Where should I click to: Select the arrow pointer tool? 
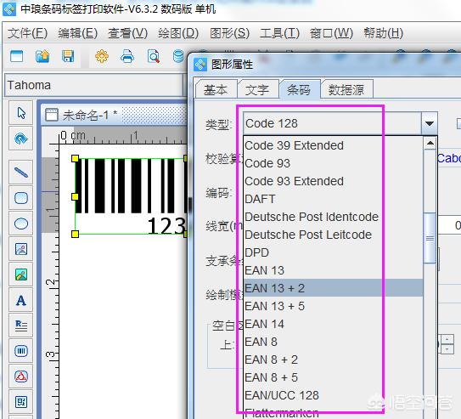(x=21, y=113)
